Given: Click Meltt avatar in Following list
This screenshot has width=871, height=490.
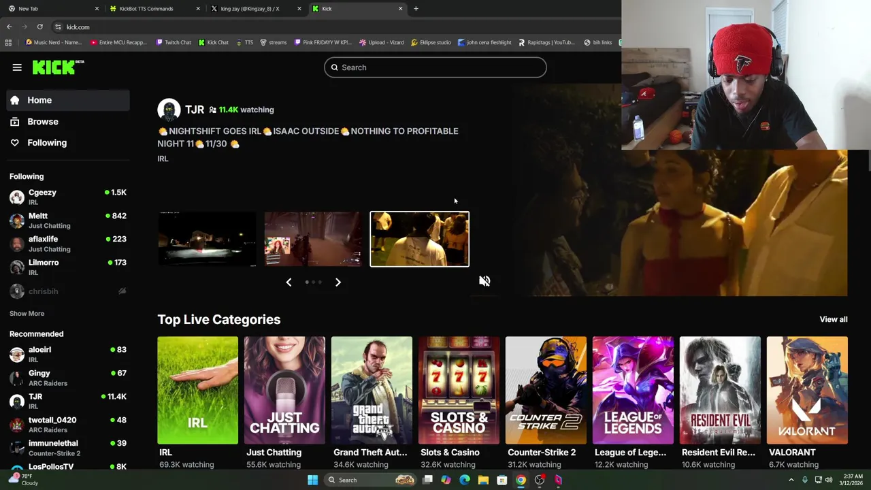Looking at the screenshot, I should pos(17,220).
